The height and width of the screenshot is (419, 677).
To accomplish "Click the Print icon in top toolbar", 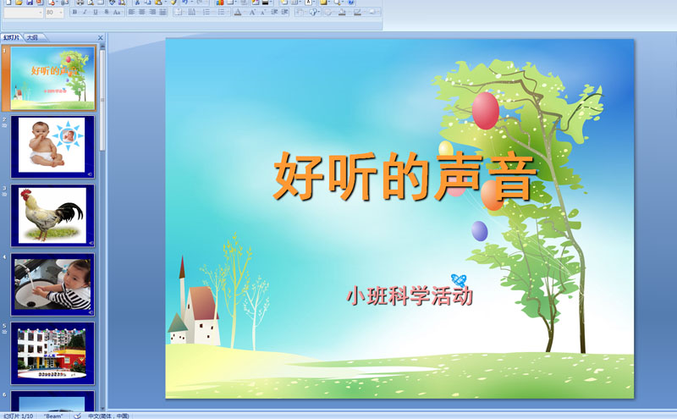I will tap(80, 3).
